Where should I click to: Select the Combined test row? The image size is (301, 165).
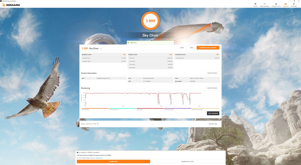click(197, 58)
